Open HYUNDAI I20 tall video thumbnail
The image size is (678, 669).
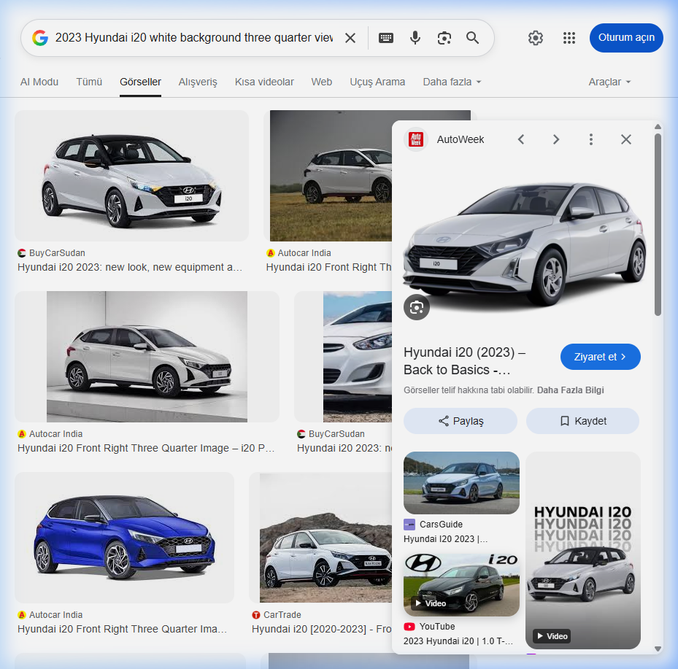(583, 550)
